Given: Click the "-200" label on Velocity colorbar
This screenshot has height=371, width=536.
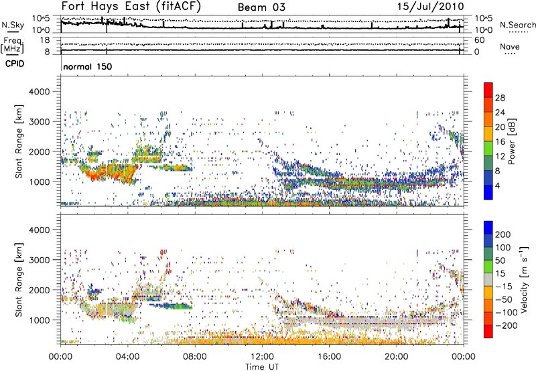Looking at the screenshot, I should point(507,325).
